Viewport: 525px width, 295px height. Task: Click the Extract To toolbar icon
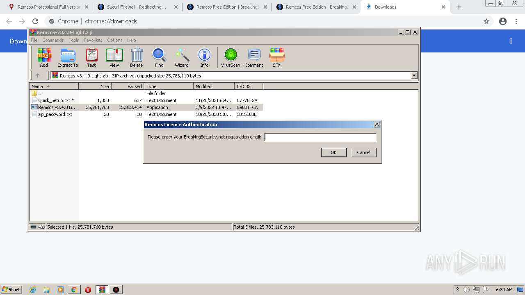[68, 57]
